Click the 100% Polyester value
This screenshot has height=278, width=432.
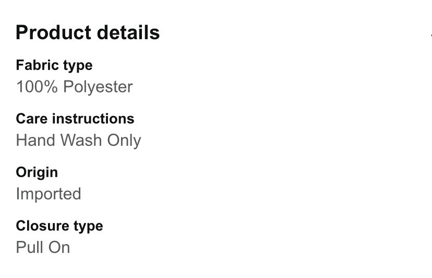(x=75, y=87)
